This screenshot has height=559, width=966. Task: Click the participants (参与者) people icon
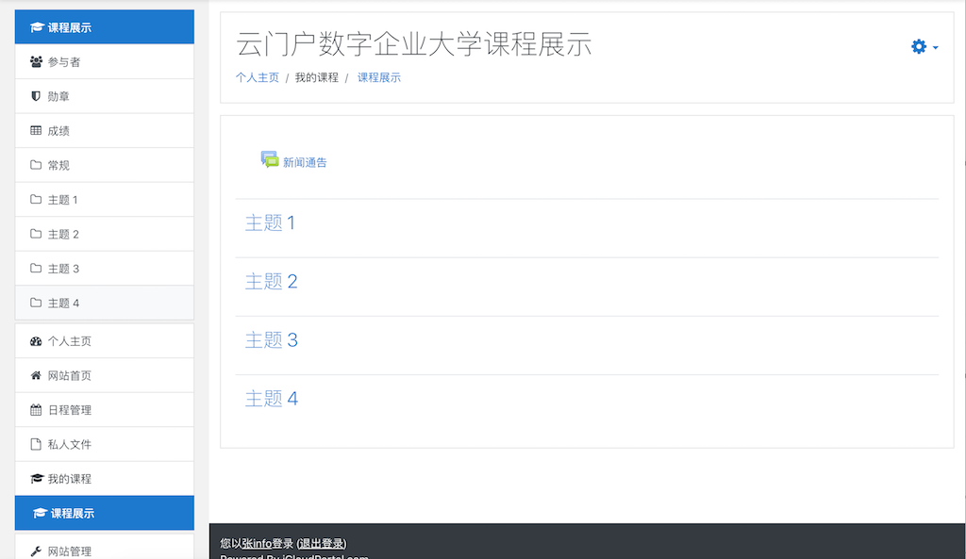pyautogui.click(x=36, y=62)
